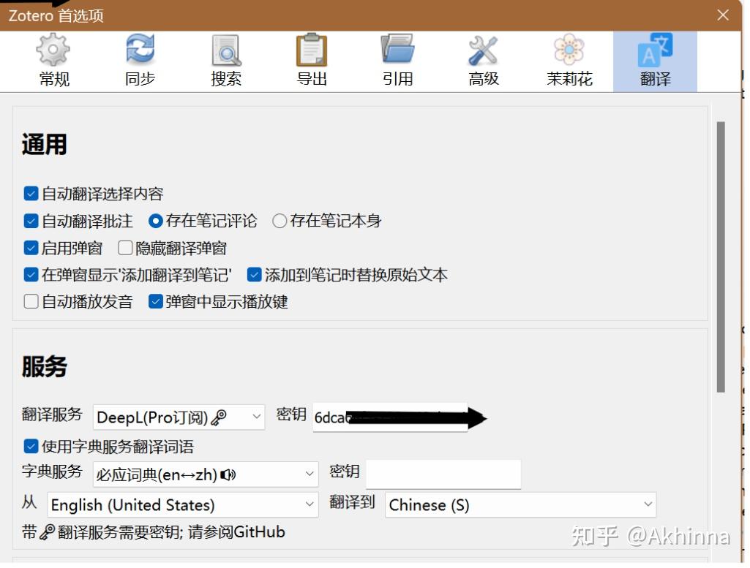This screenshot has height=568, width=750.
Task: Select the 同步 sync settings icon
Action: pyautogui.click(x=138, y=58)
